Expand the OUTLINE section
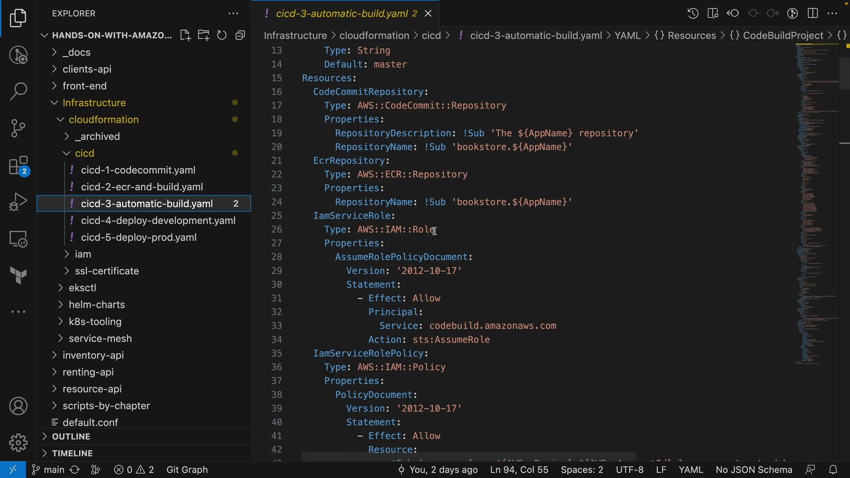This screenshot has height=478, width=850. point(71,436)
